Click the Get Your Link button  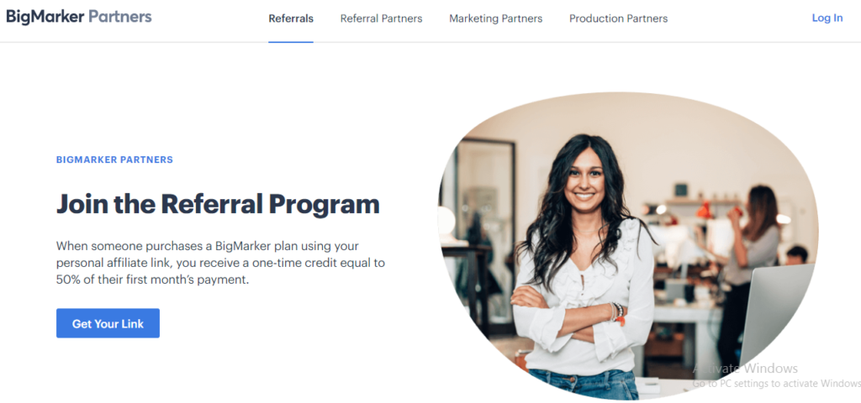[x=108, y=323]
